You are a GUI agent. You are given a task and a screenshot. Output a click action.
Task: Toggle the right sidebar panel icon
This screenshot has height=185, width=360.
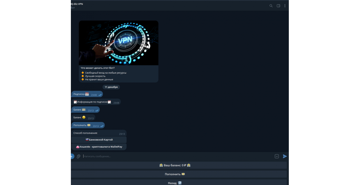point(278,6)
